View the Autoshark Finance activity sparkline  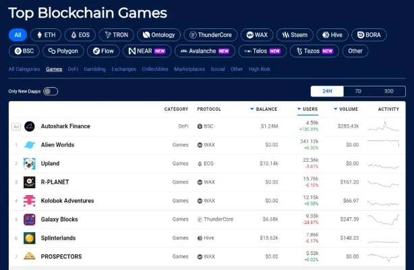(383, 126)
